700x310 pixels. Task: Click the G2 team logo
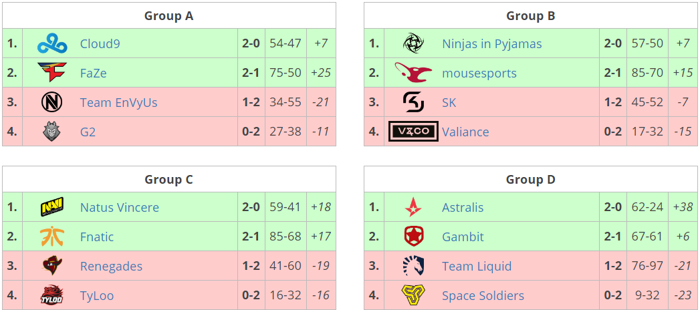[x=52, y=132]
